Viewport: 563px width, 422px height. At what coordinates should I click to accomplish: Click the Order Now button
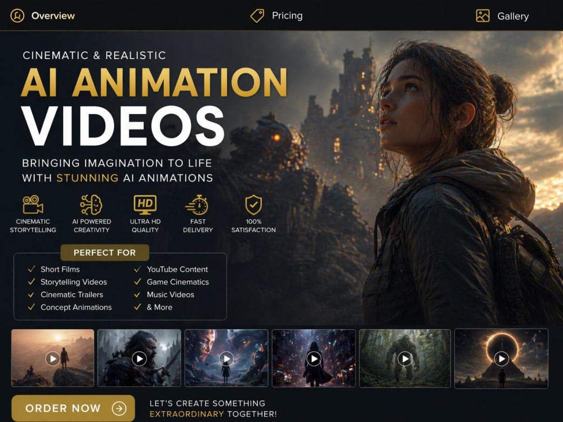(x=73, y=408)
